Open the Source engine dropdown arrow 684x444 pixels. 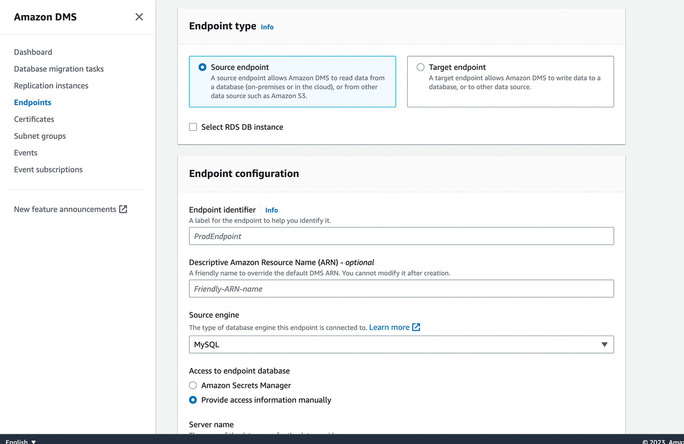click(x=604, y=345)
